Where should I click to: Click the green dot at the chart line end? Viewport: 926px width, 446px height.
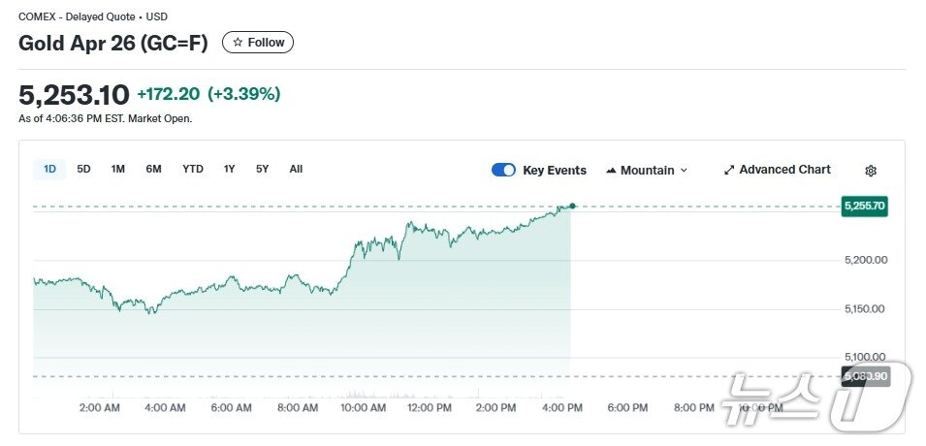pyautogui.click(x=573, y=206)
